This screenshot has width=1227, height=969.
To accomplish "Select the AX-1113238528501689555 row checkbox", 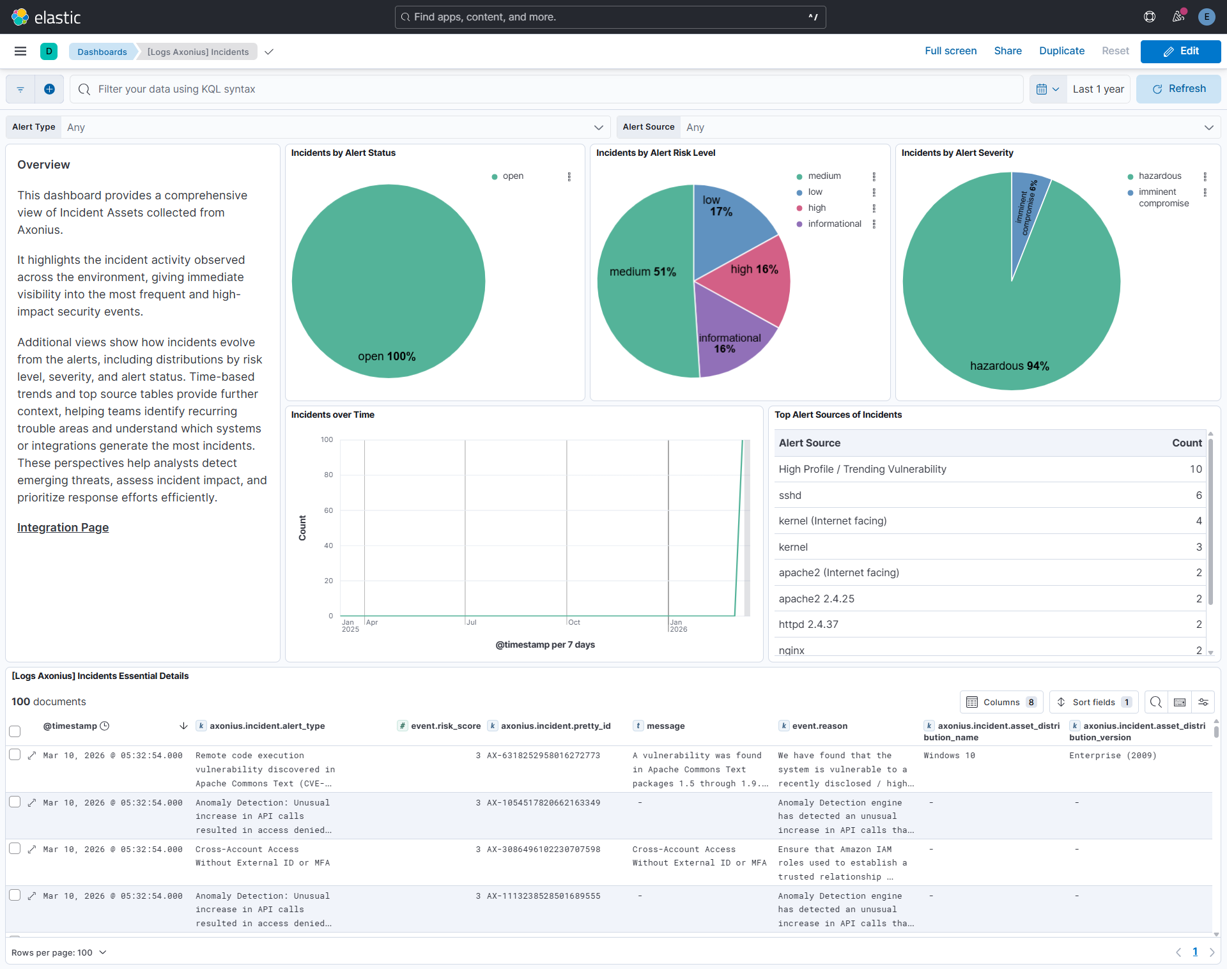I will click(15, 896).
